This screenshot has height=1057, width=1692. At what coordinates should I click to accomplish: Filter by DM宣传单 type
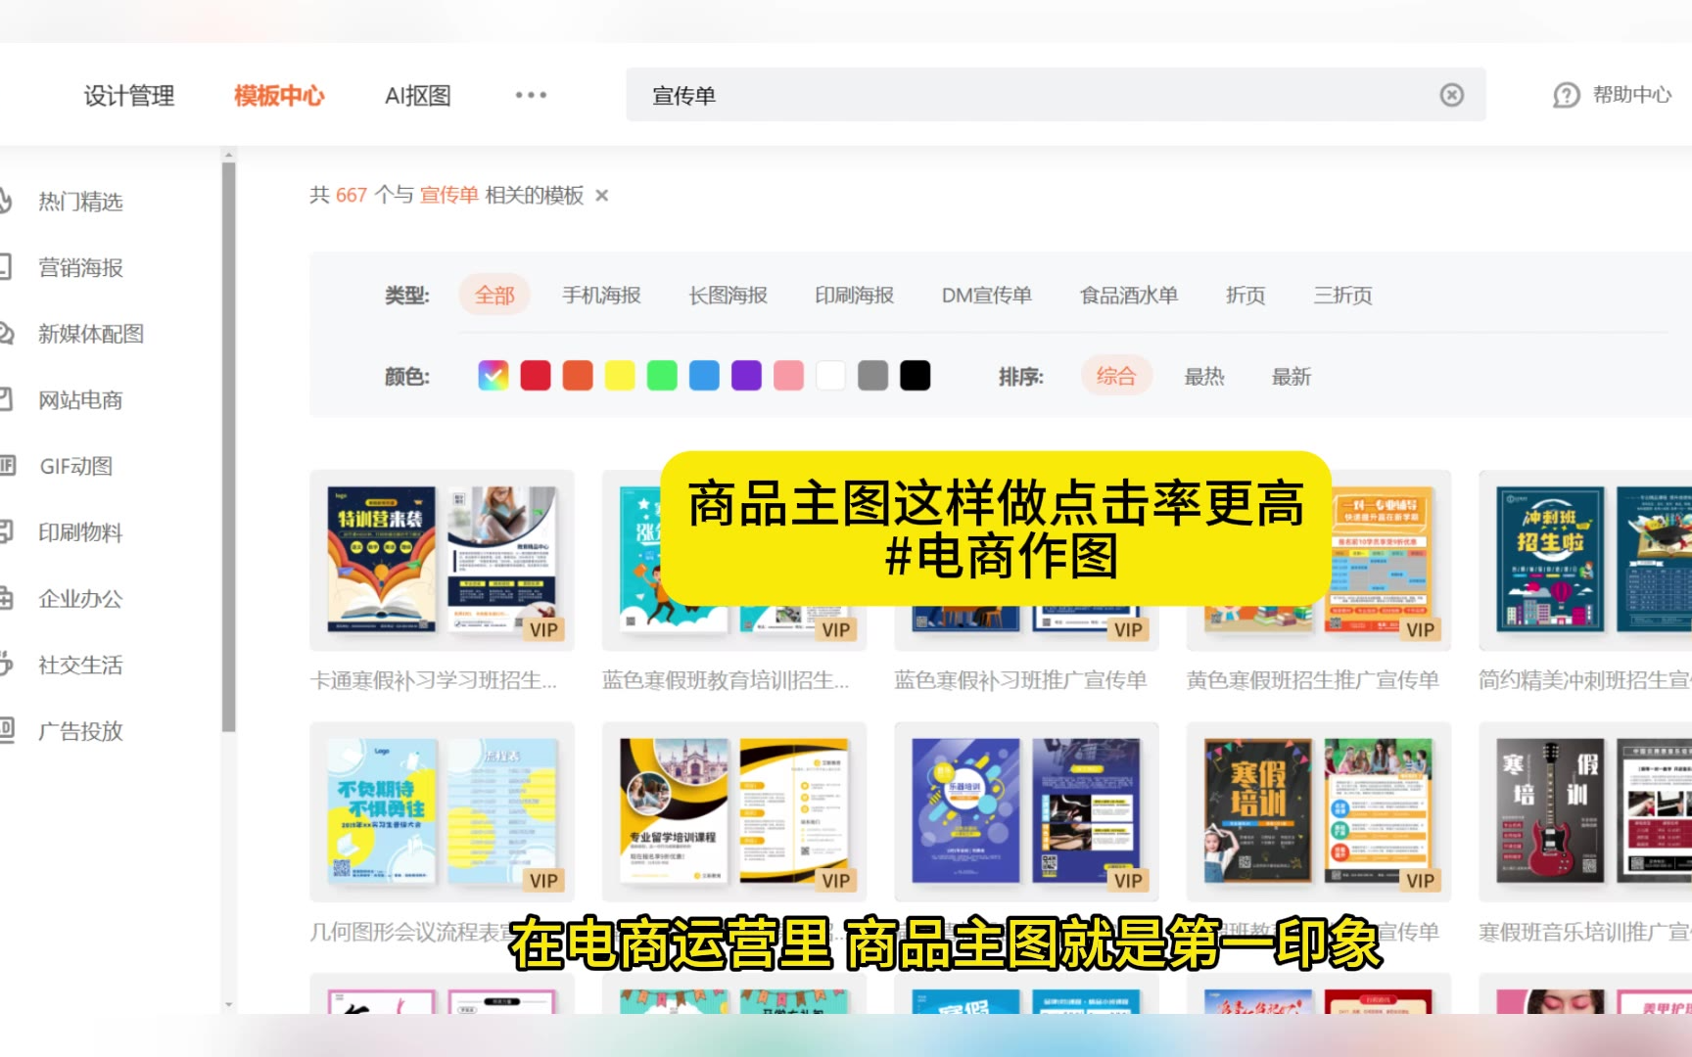tap(986, 295)
